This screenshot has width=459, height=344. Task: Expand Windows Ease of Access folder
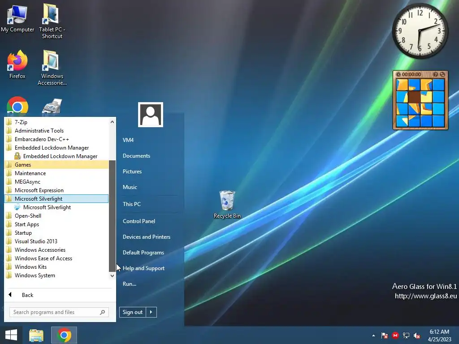[56, 258]
